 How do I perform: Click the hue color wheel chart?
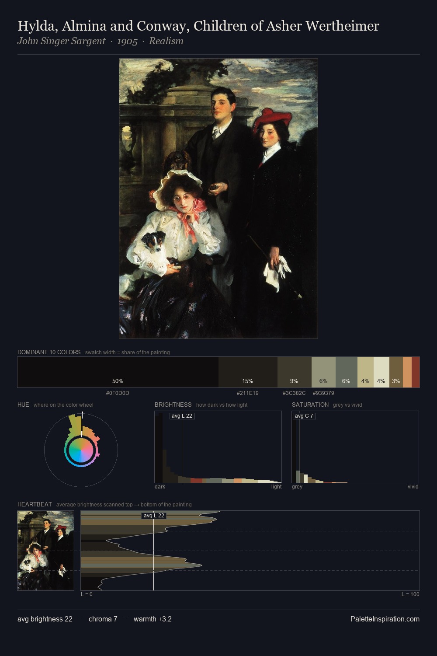point(81,450)
